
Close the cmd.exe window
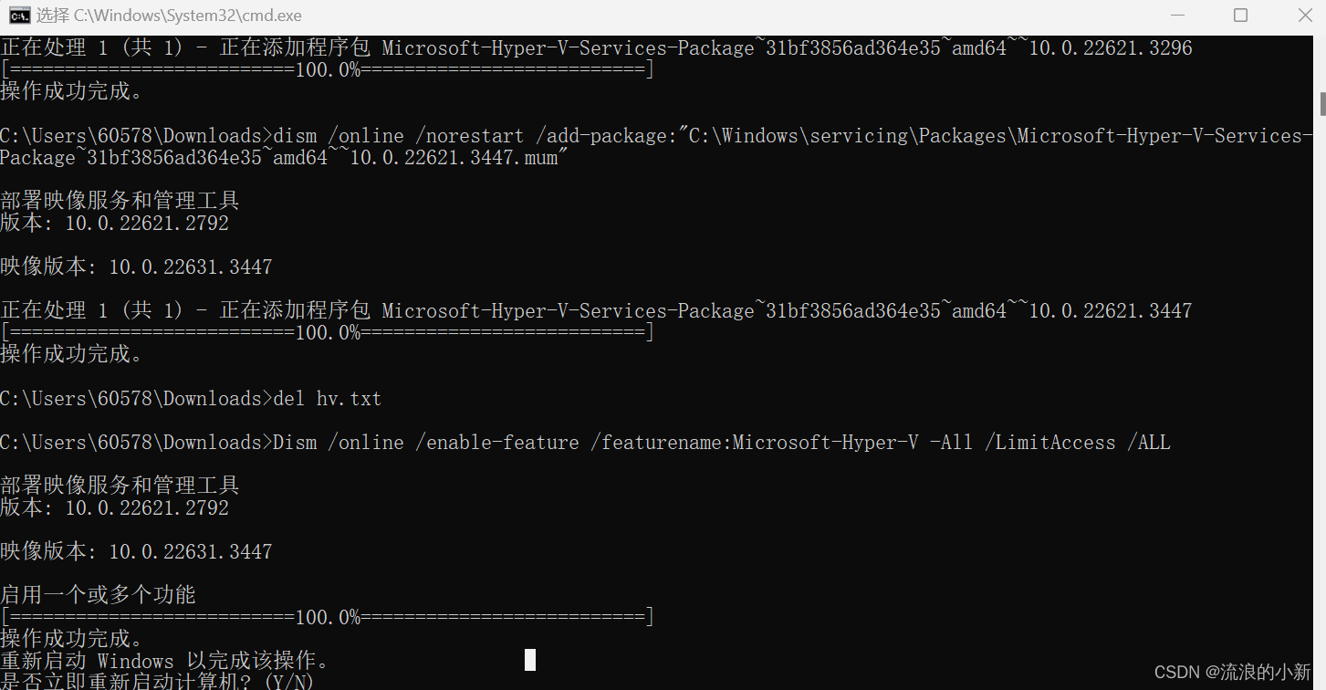1304,16
